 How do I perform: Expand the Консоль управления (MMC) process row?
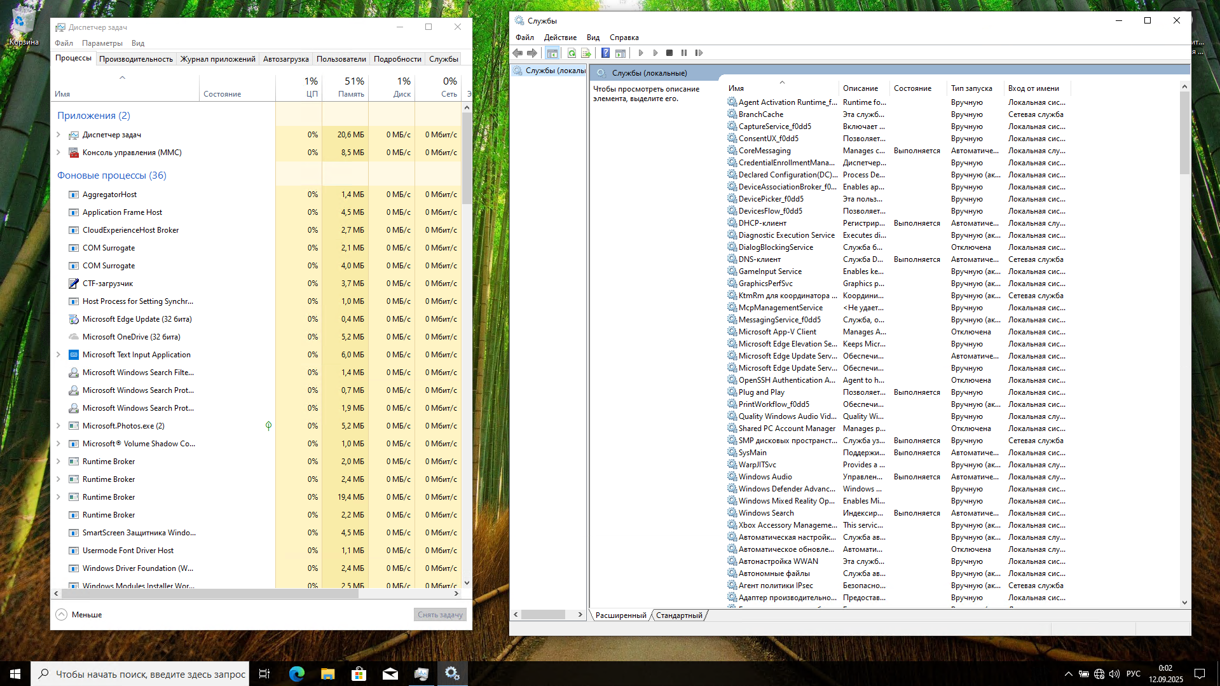tap(58, 153)
